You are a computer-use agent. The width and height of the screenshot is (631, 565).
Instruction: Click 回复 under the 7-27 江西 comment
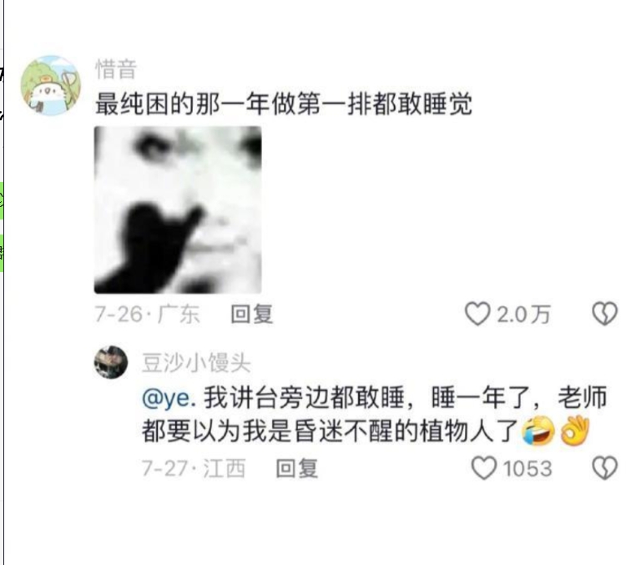[x=297, y=468]
